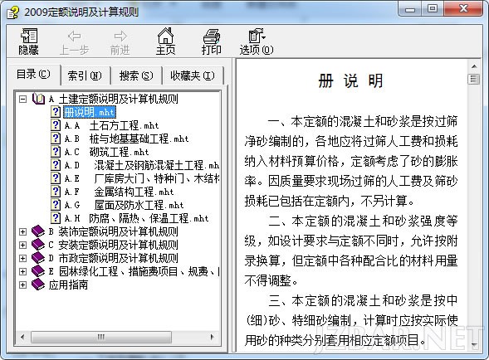Click the page icon beside A.D 混凝土及钢筋混凝土工程

pyautogui.click(x=56, y=165)
